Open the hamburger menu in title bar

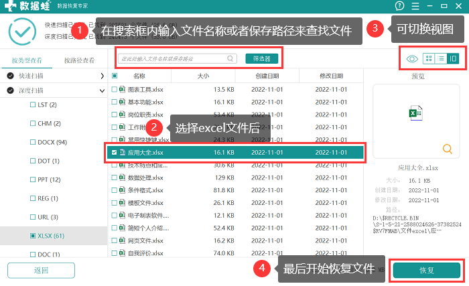click(x=415, y=6)
